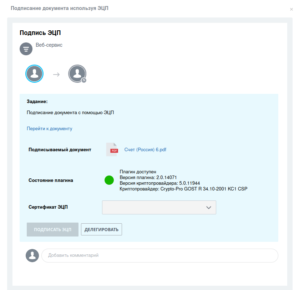Click the Веб-сервис service icon
The width and height of the screenshot is (299, 290).
coord(26,49)
